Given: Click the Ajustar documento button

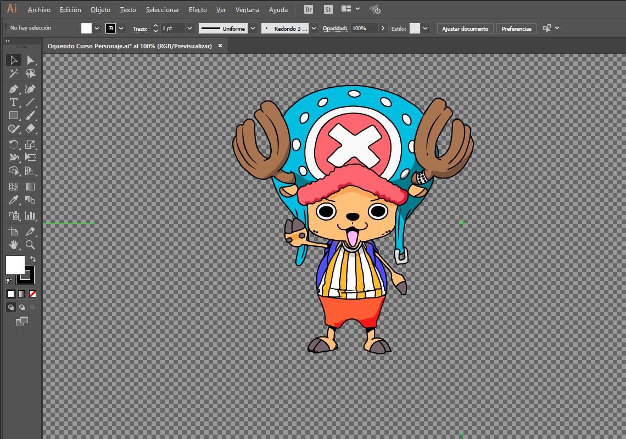Looking at the screenshot, I should 465,29.
